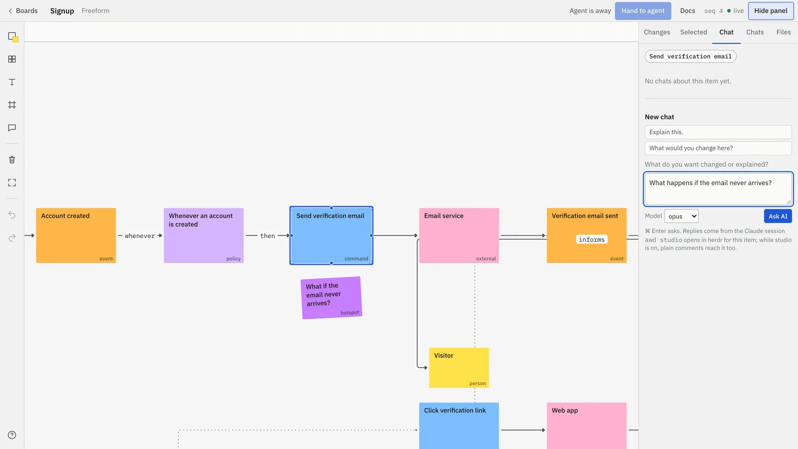The width and height of the screenshot is (798, 449).
Task: Click the Ask AI button
Action: tap(778, 216)
